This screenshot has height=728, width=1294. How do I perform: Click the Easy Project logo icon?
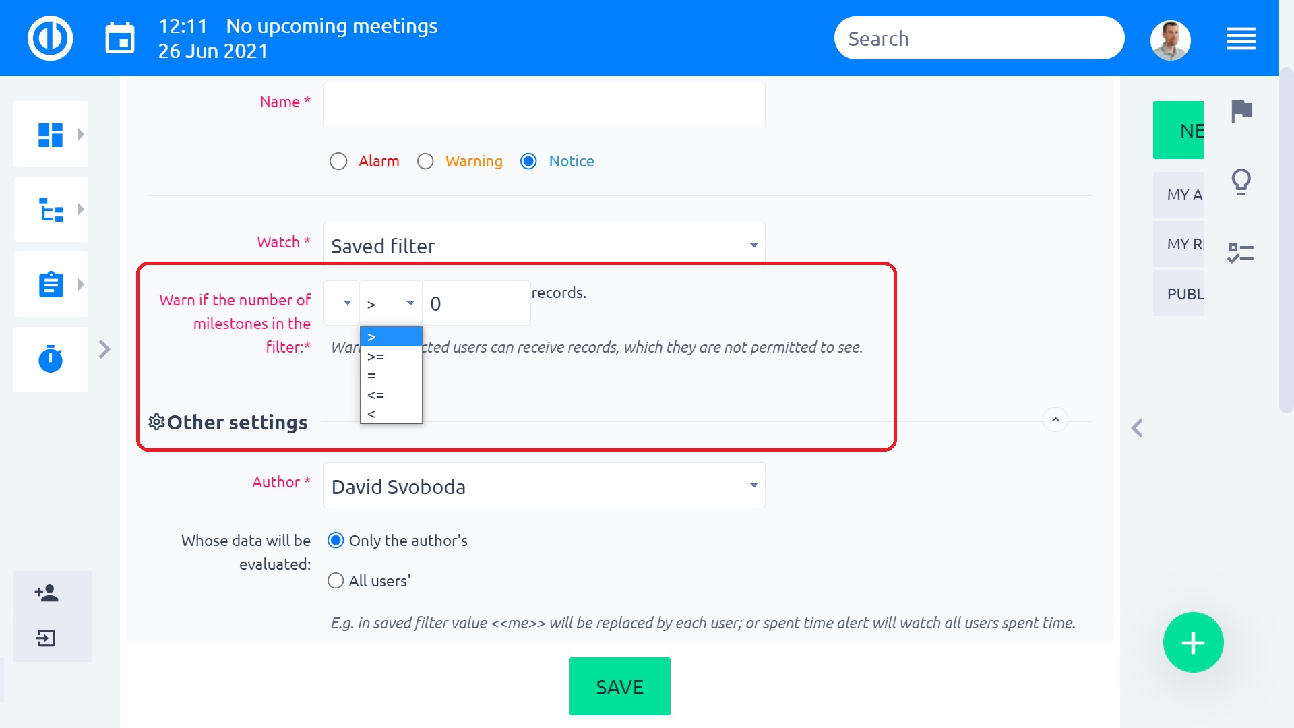tap(51, 38)
